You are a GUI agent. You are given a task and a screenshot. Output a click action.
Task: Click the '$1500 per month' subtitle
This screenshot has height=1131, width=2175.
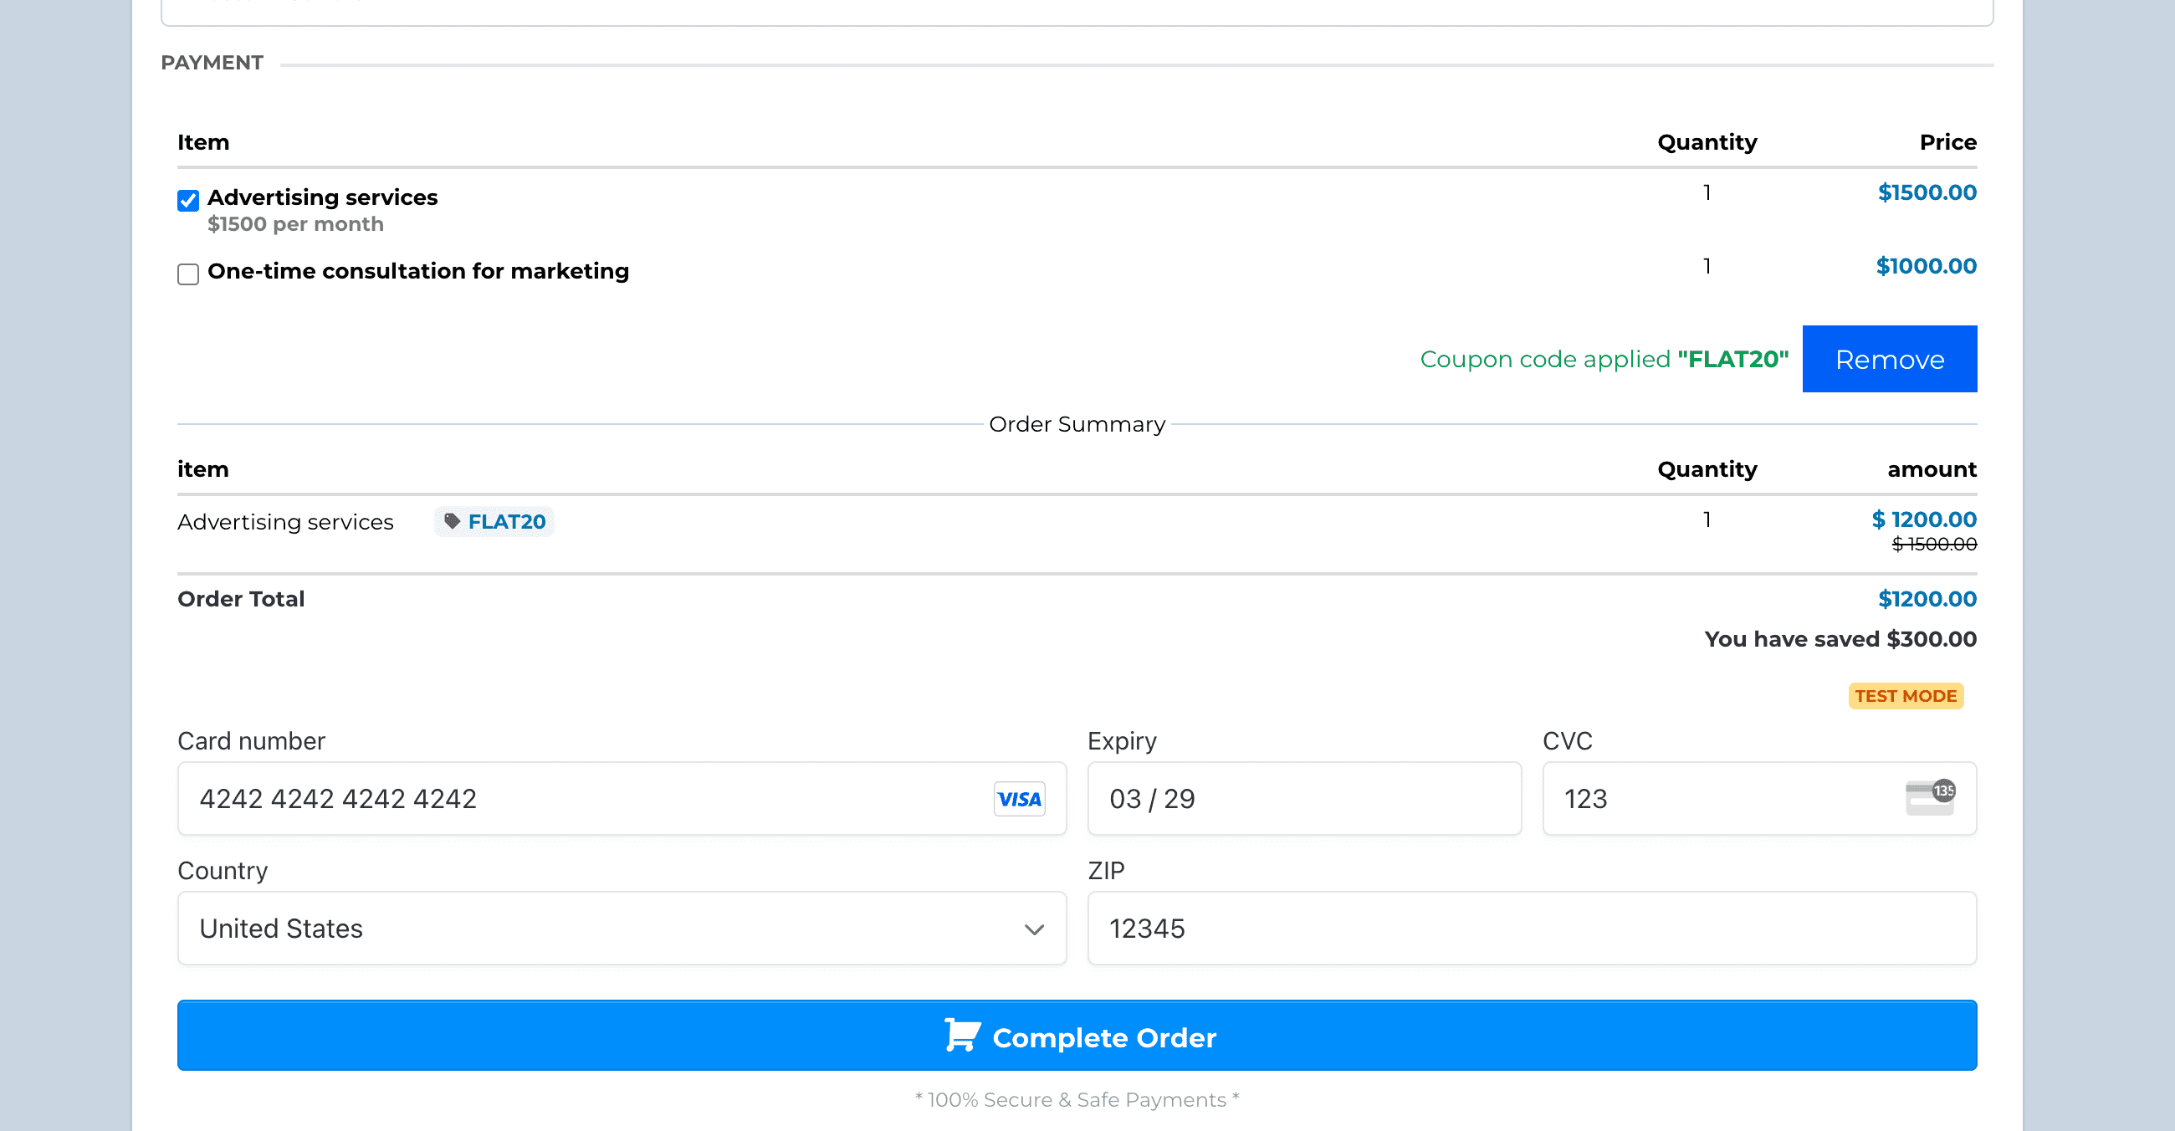295,223
